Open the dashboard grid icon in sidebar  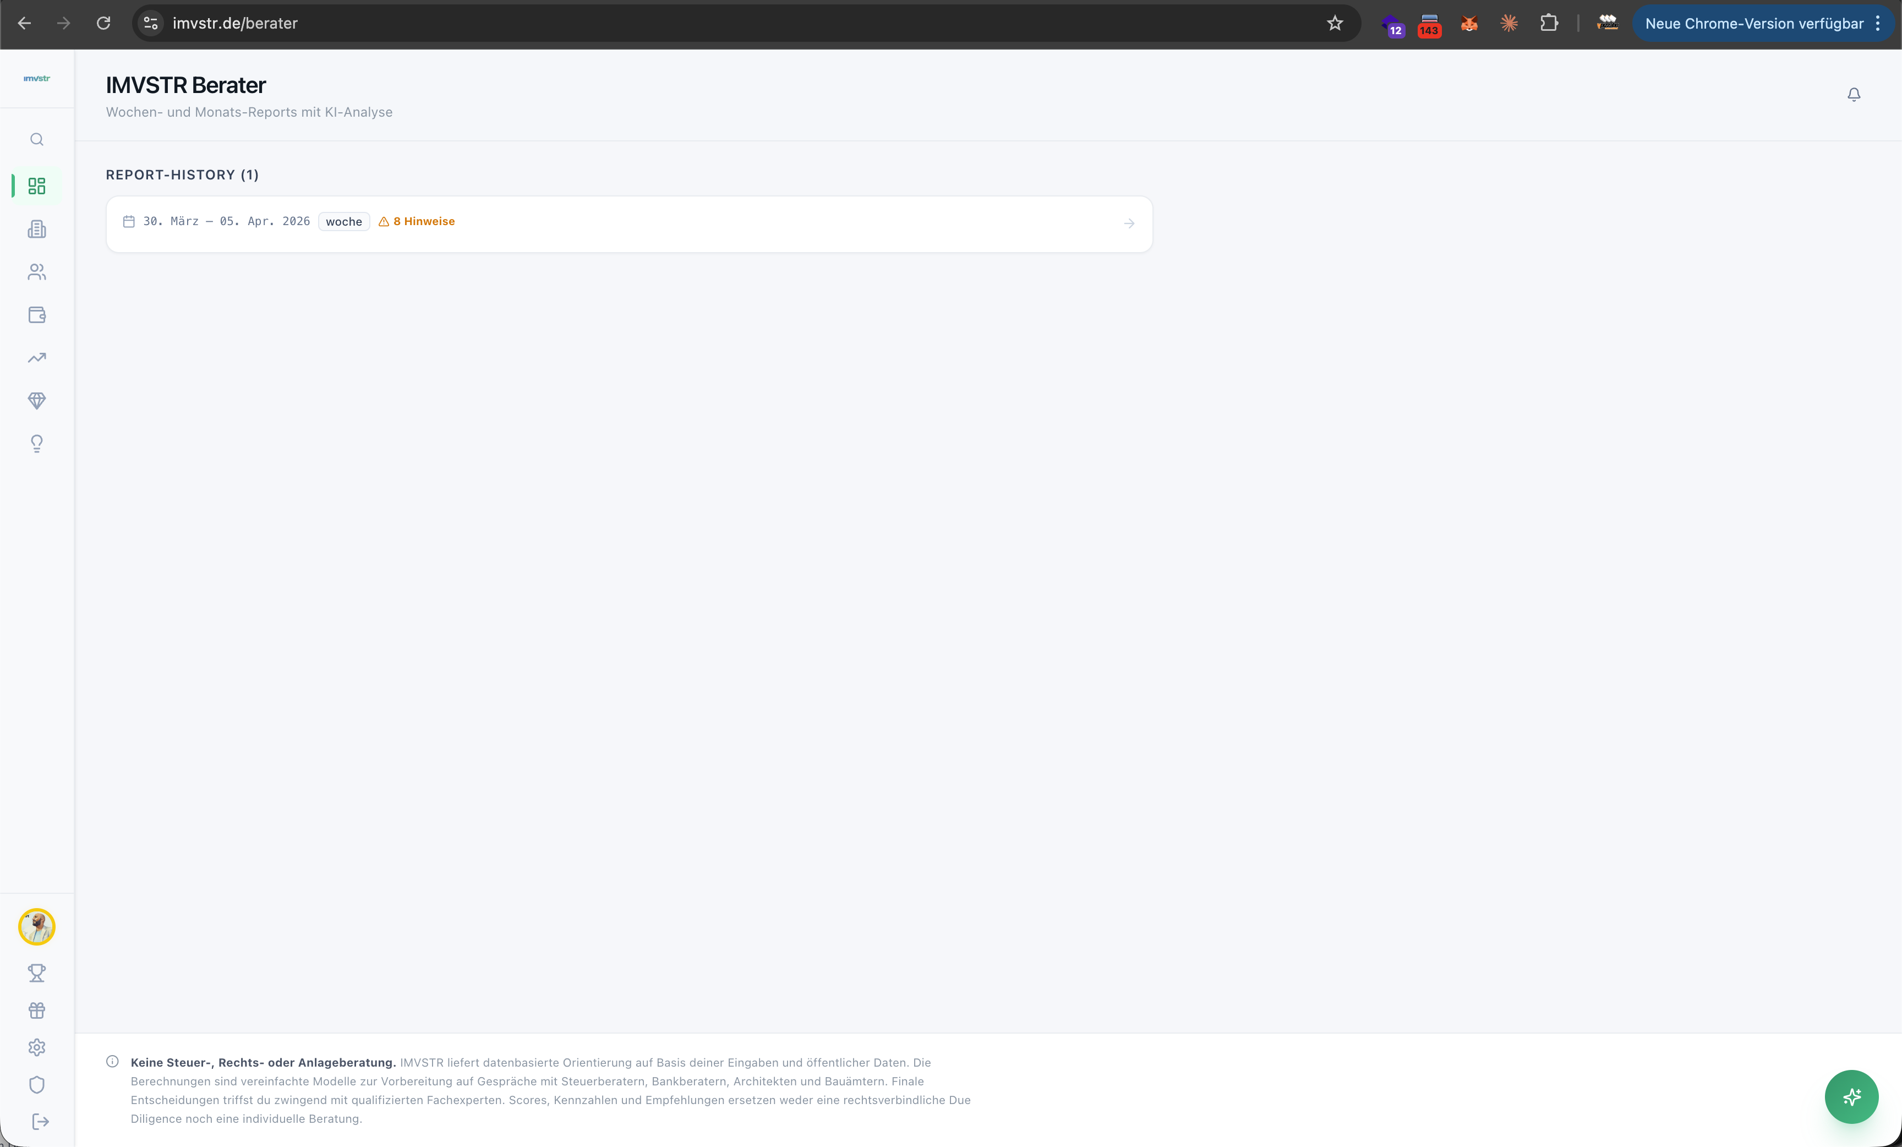pyautogui.click(x=36, y=186)
